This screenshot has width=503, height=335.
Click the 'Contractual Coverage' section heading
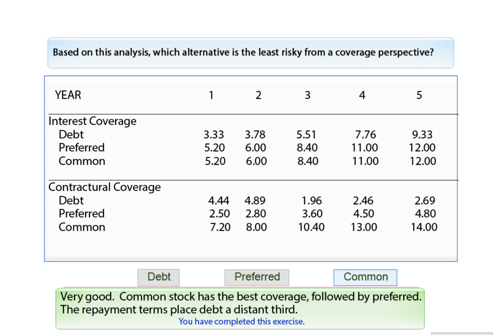point(104,187)
